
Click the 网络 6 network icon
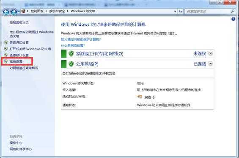point(140,97)
